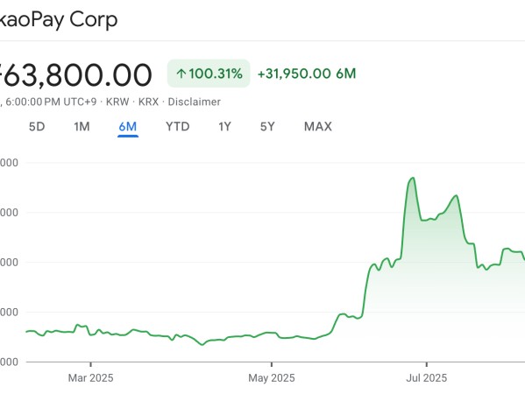Open the YTD time range
This screenshot has width=525, height=394.
(x=177, y=127)
